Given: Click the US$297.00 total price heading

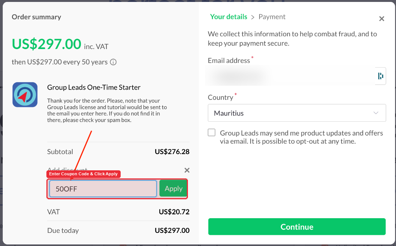Looking at the screenshot, I should coord(46,44).
